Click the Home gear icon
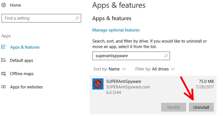This screenshot has height=116, width=223. tap(4, 5)
